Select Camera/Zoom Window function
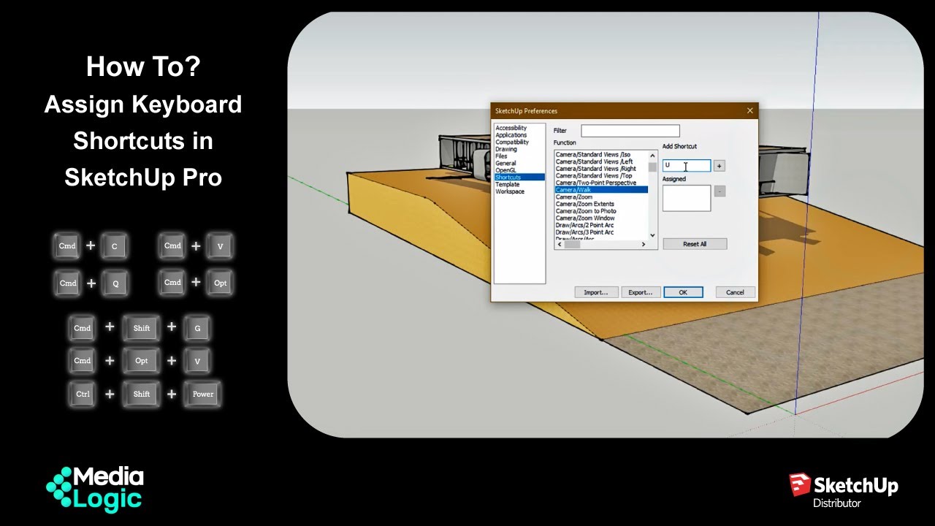 pos(585,218)
